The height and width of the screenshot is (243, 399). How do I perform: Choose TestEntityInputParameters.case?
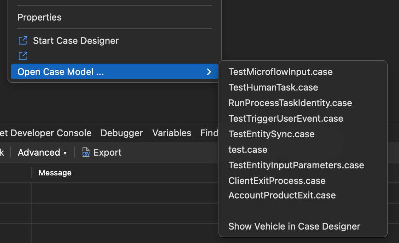coord(296,165)
